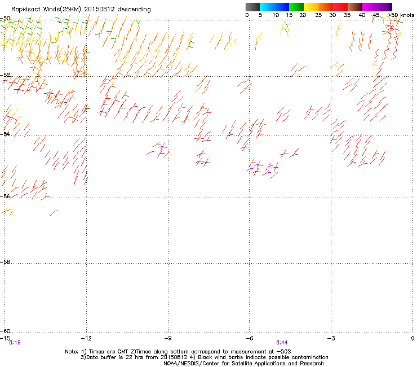Click the brown 35-40 knots legend segment
Viewport: 417px width, 367px height.
click(x=355, y=7)
